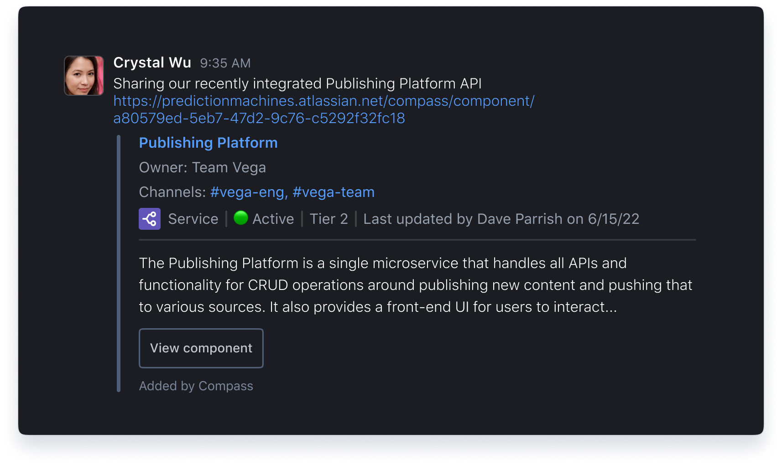Open the predictionmachines.atlassian.net compass URL

324,109
